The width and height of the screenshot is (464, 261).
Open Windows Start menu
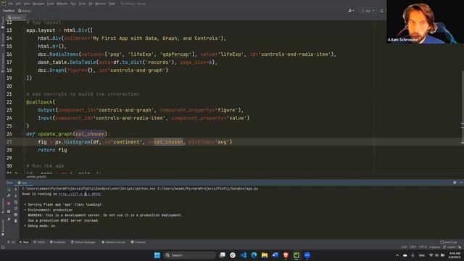(157, 255)
